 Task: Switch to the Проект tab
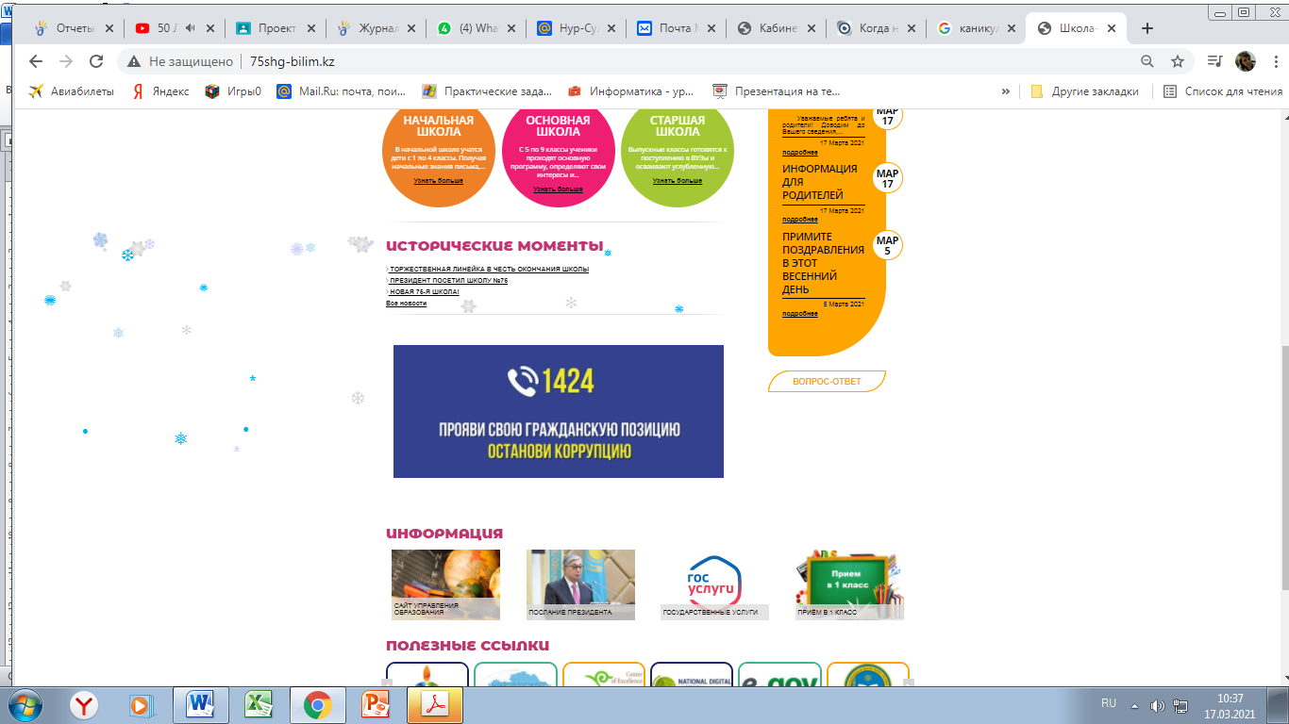tap(274, 28)
